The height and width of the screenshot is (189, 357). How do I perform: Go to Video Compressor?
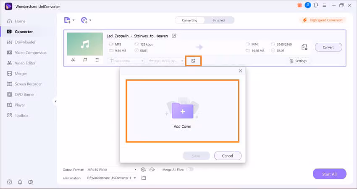coord(26,52)
